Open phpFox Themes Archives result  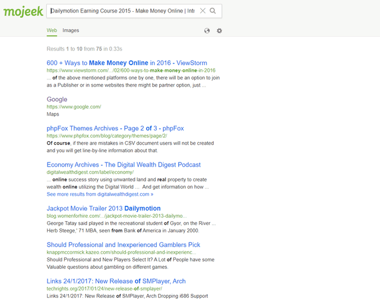coord(115,128)
